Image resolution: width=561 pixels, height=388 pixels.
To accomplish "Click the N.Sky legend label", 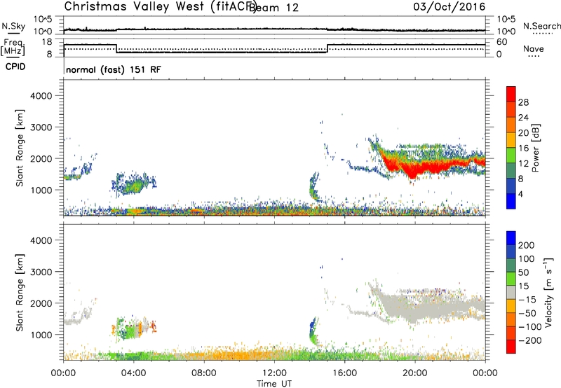I will (x=13, y=26).
